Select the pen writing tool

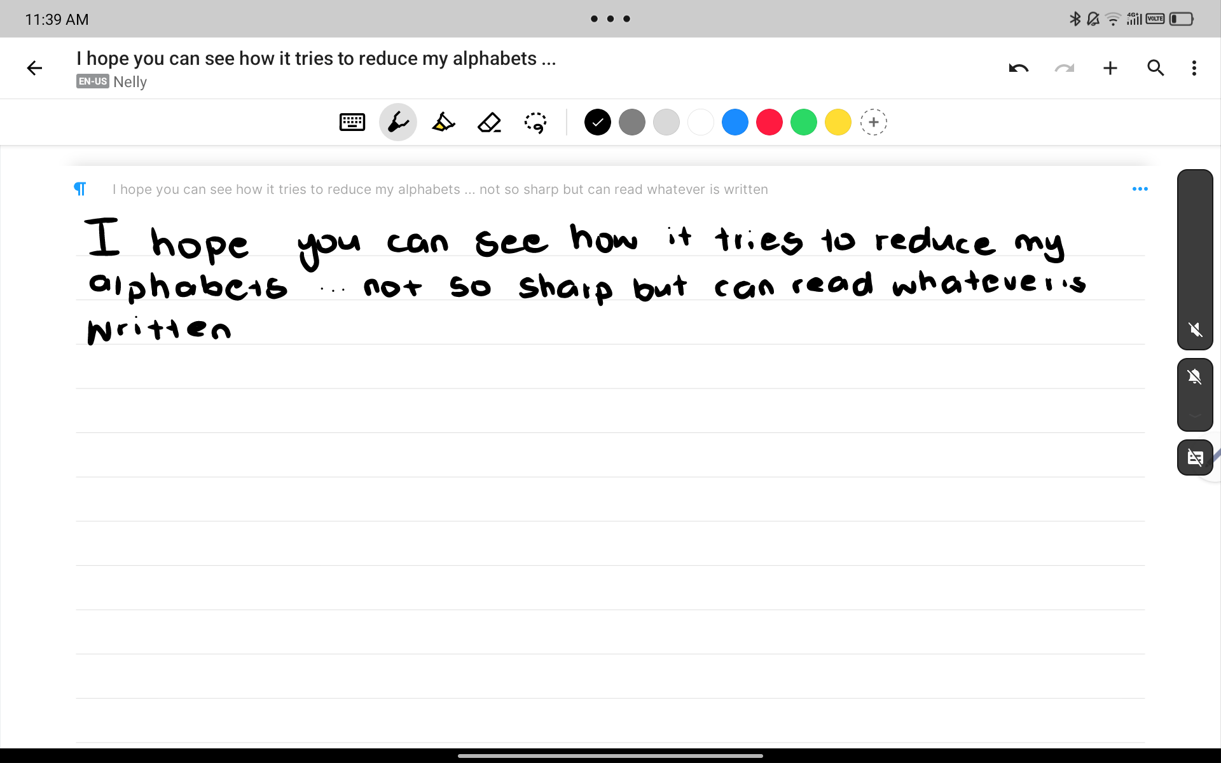tap(398, 122)
